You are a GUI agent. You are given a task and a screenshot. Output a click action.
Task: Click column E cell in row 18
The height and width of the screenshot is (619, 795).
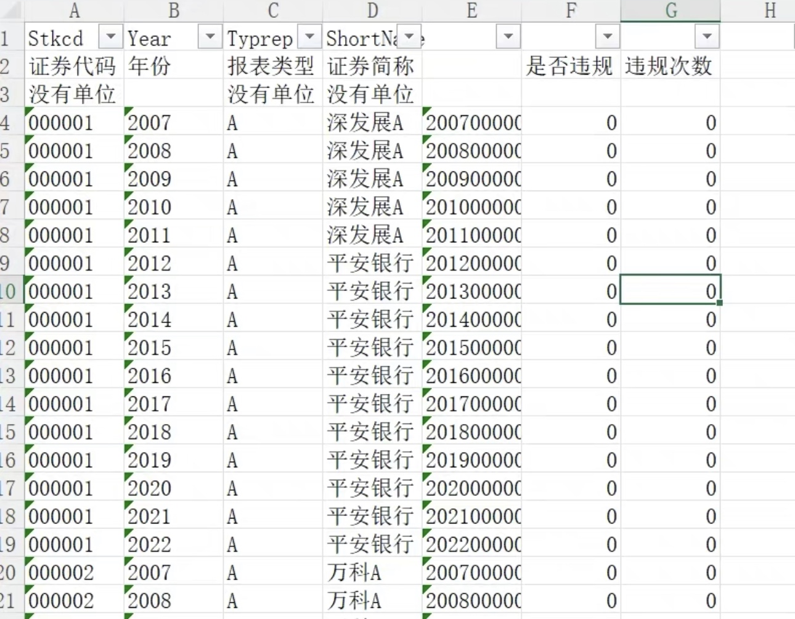471,516
